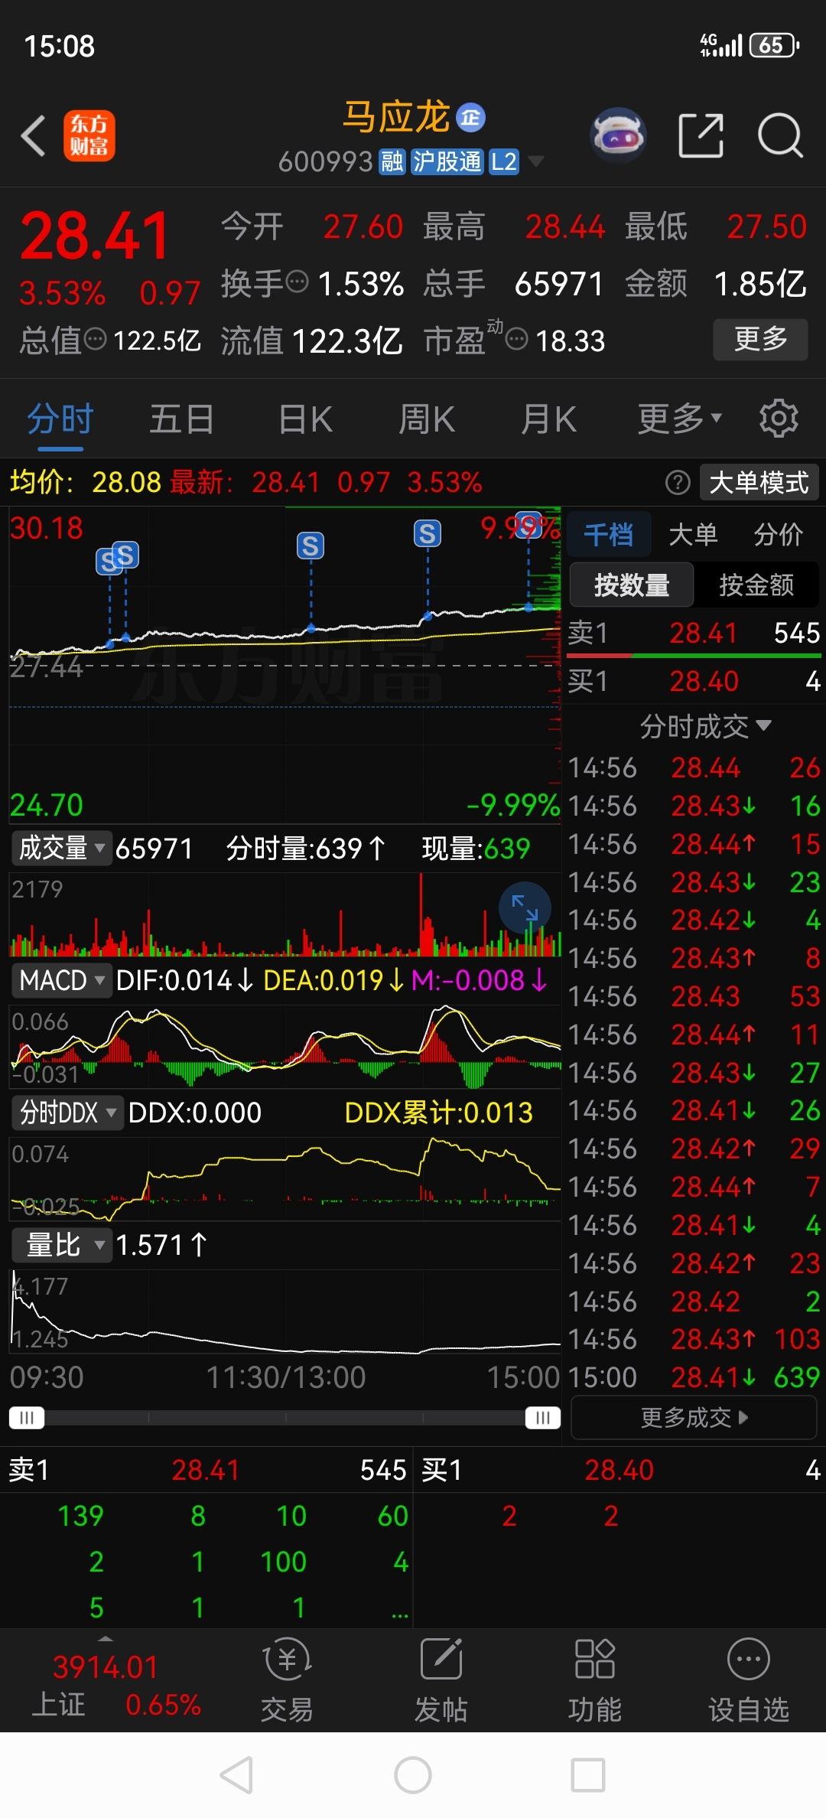
Task: Open the 东方财富 logo icon
Action: coord(89,135)
